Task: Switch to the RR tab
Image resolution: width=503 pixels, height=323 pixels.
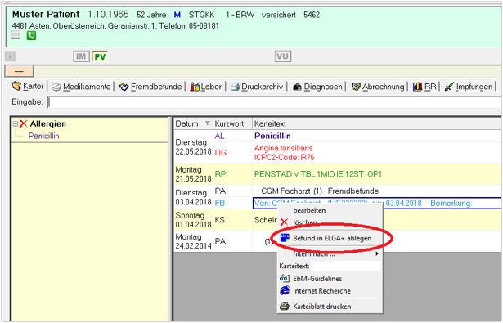Action: coord(424,87)
